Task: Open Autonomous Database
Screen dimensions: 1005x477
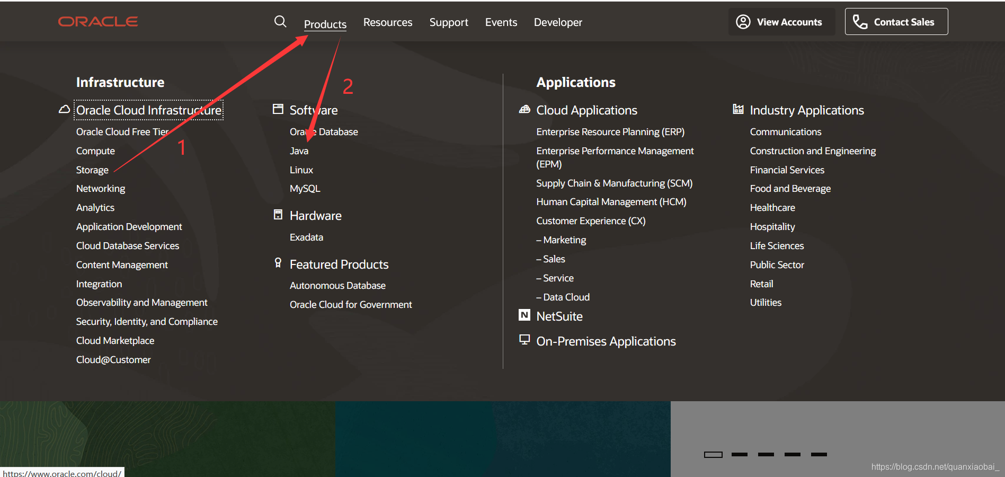Action: pos(337,286)
